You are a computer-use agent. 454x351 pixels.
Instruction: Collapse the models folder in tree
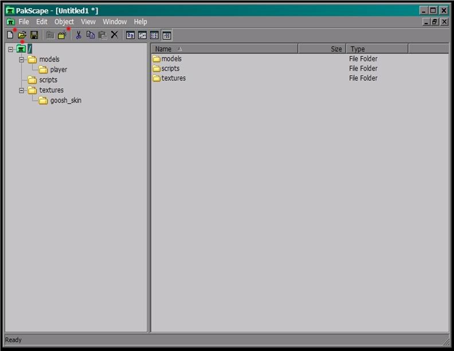(21, 60)
